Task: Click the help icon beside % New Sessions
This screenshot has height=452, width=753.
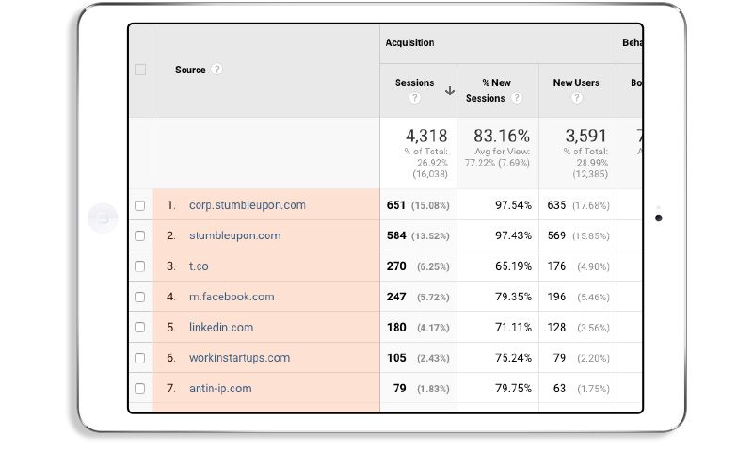Action: coord(516,98)
